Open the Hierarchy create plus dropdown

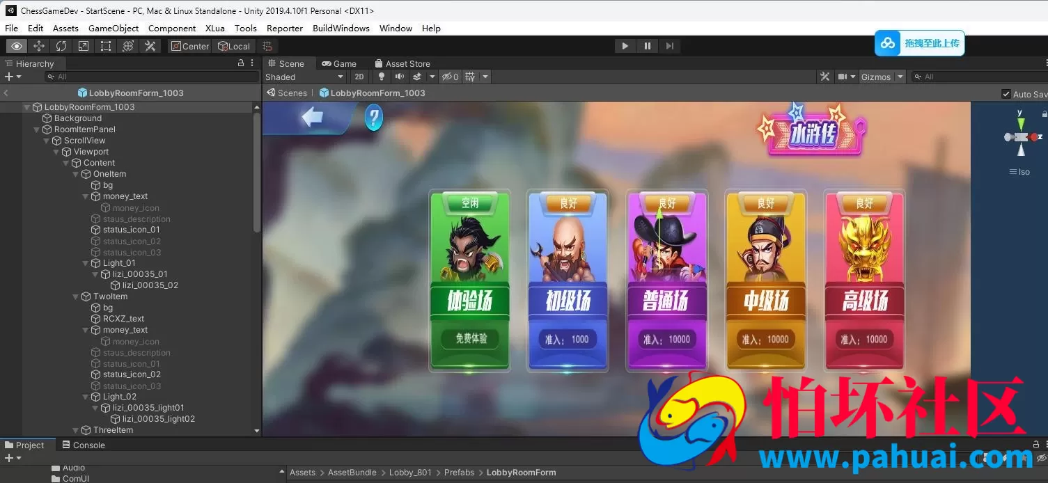point(13,77)
